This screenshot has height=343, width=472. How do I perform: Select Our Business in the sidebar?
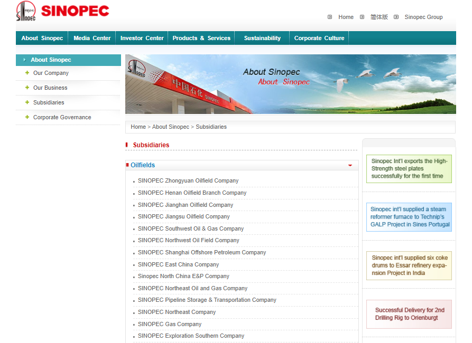click(x=50, y=88)
